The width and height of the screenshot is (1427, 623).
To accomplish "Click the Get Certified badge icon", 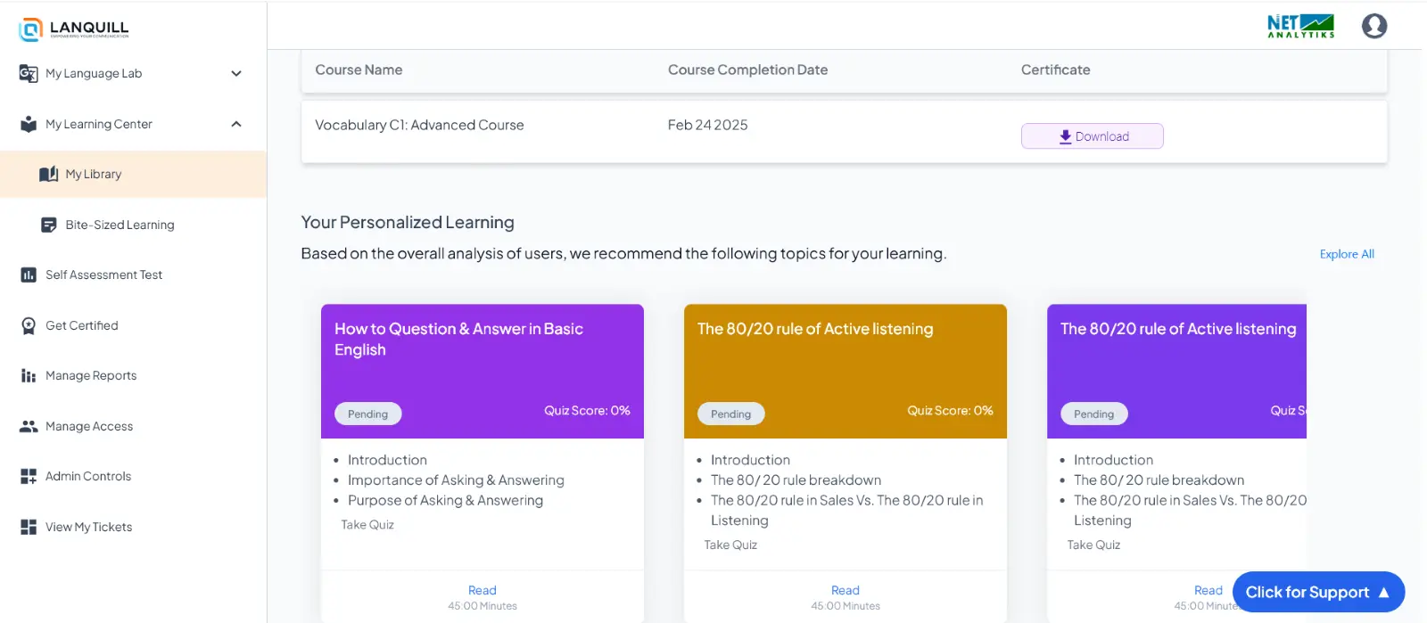I will [x=29, y=325].
